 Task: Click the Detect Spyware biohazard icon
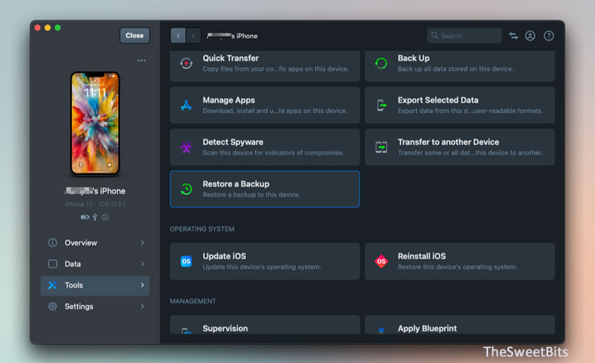point(186,147)
